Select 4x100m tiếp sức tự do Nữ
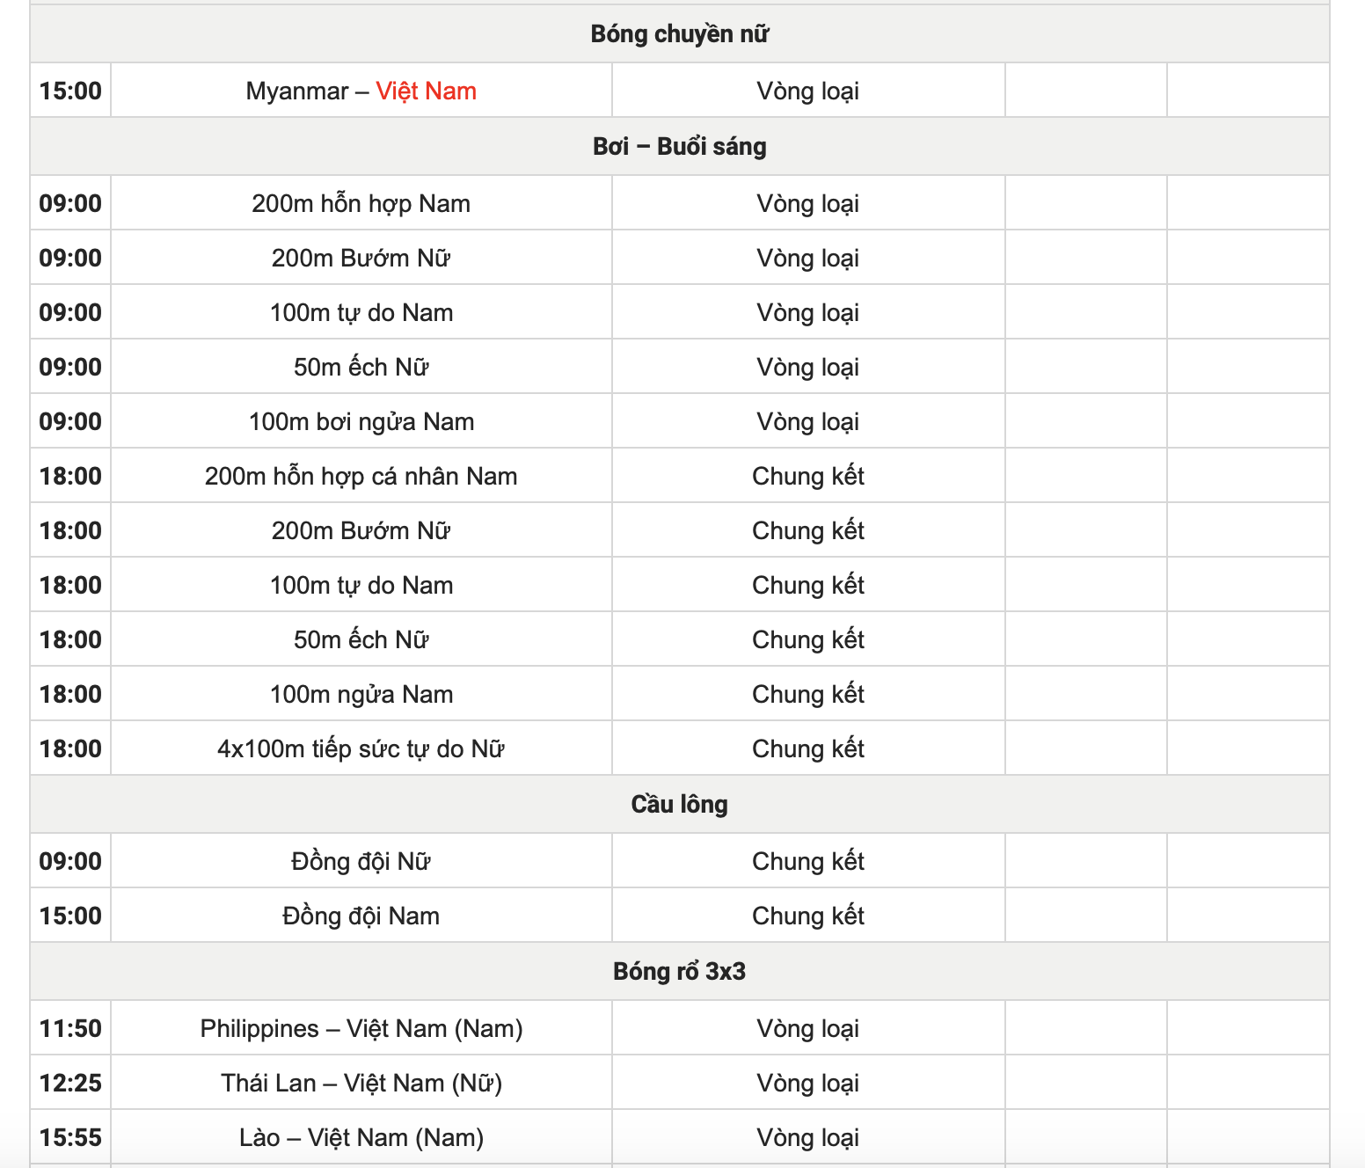This screenshot has height=1168, width=1365. tap(361, 748)
